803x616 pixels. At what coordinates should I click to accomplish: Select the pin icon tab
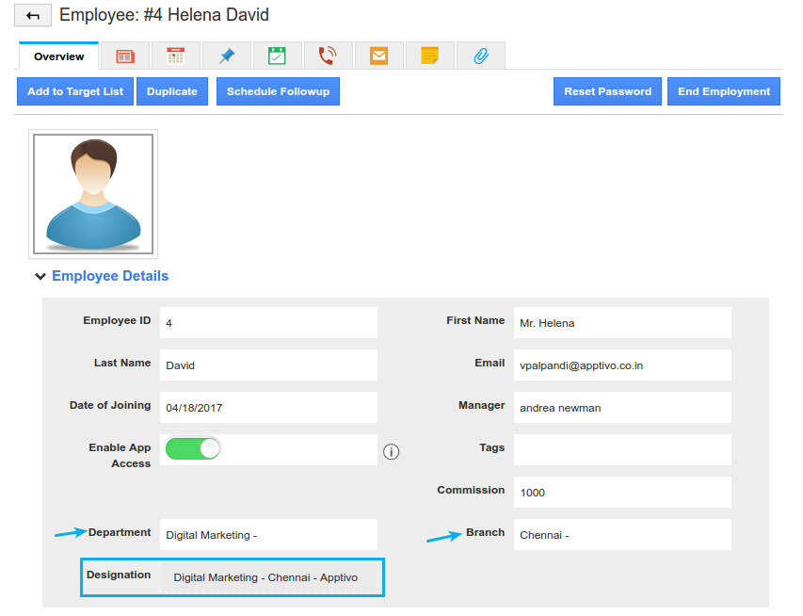(x=226, y=56)
